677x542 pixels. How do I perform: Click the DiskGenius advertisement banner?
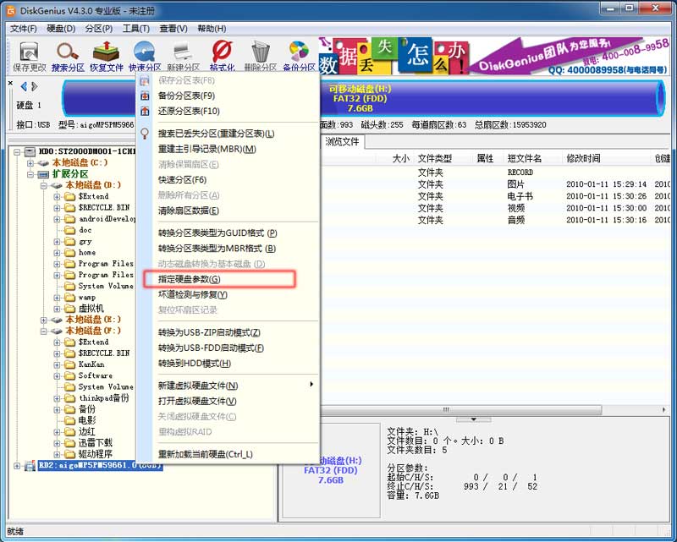494,55
